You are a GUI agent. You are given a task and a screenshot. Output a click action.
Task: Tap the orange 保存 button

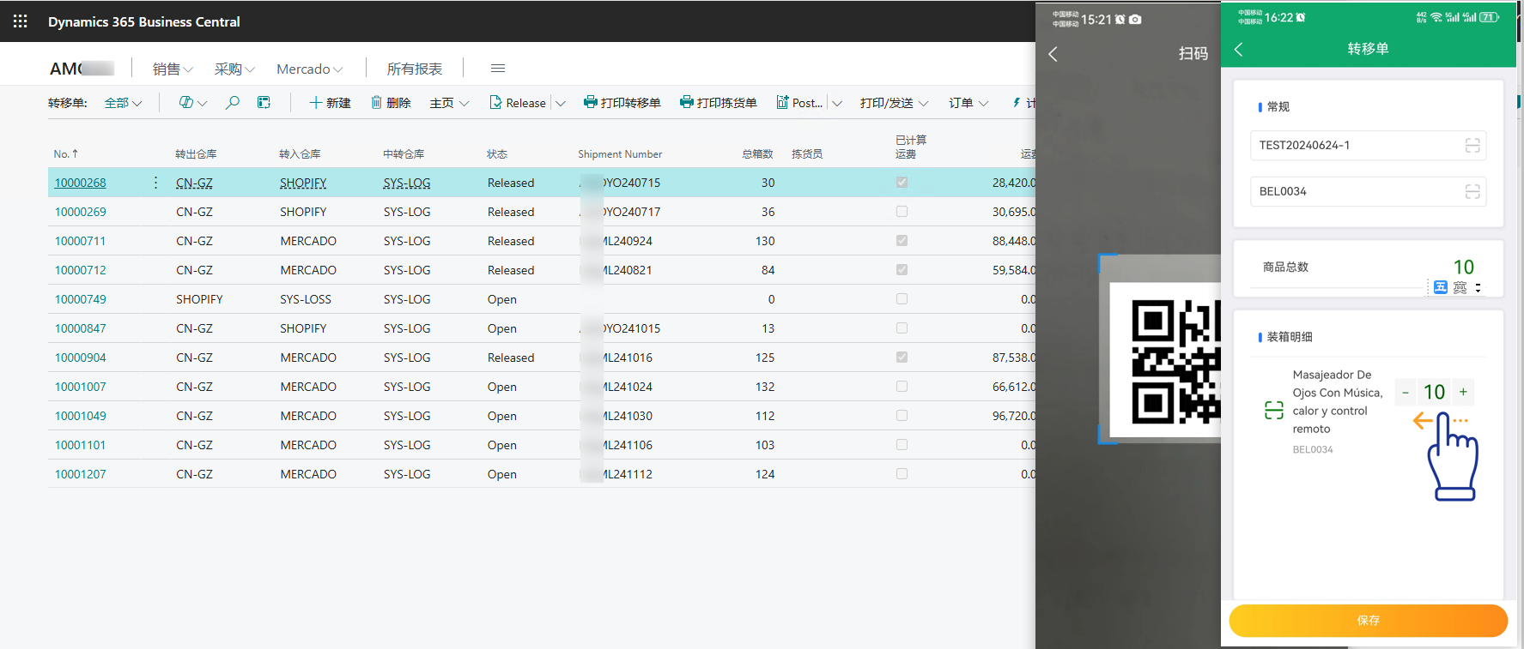coord(1368,620)
